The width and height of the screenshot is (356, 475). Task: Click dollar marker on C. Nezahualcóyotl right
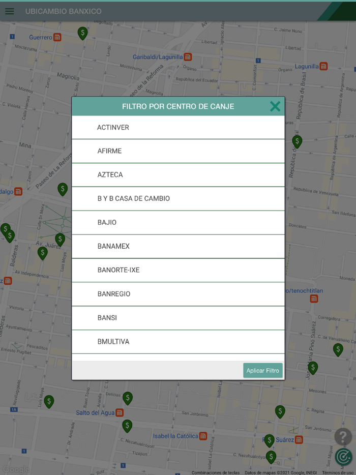[x=271, y=457]
